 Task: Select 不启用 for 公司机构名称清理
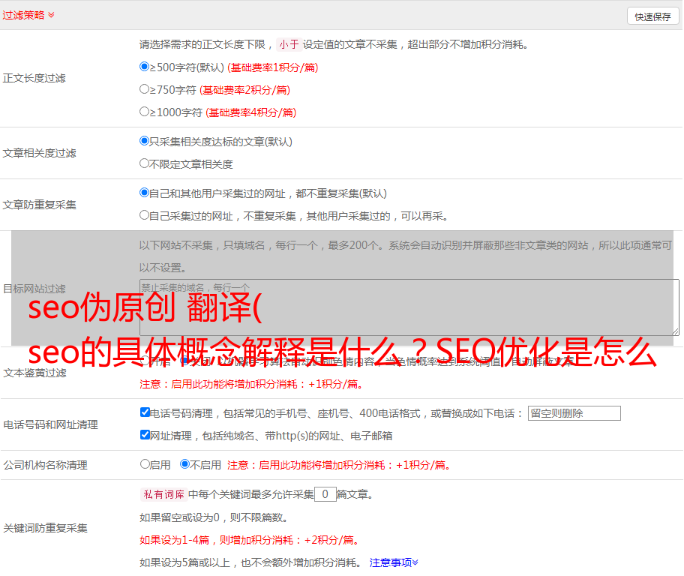tap(184, 464)
